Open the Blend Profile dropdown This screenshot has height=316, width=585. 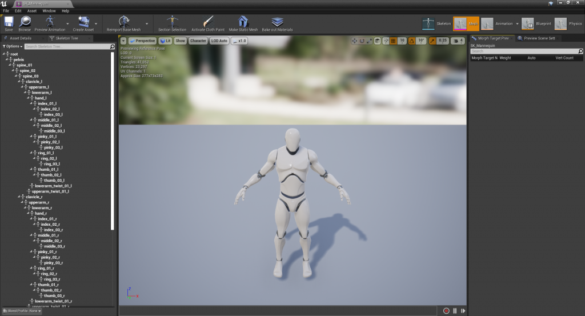pos(22,311)
